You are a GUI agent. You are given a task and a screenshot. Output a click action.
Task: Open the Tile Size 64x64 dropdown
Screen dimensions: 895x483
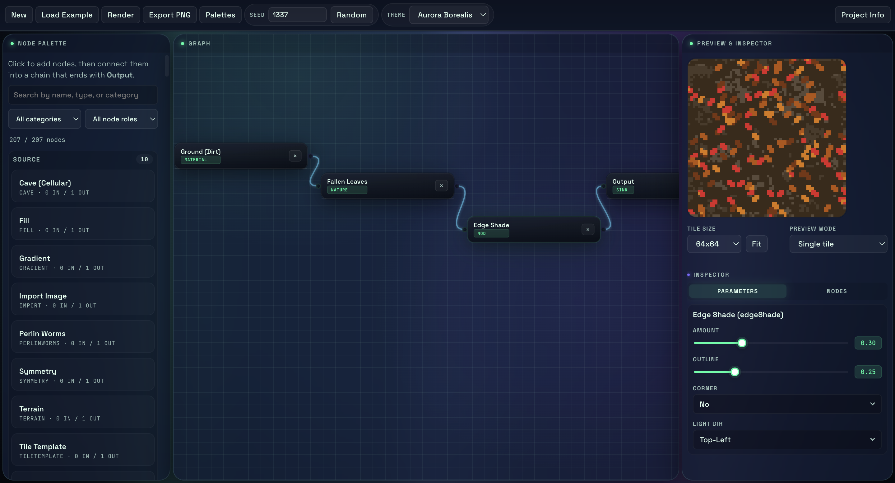point(714,244)
